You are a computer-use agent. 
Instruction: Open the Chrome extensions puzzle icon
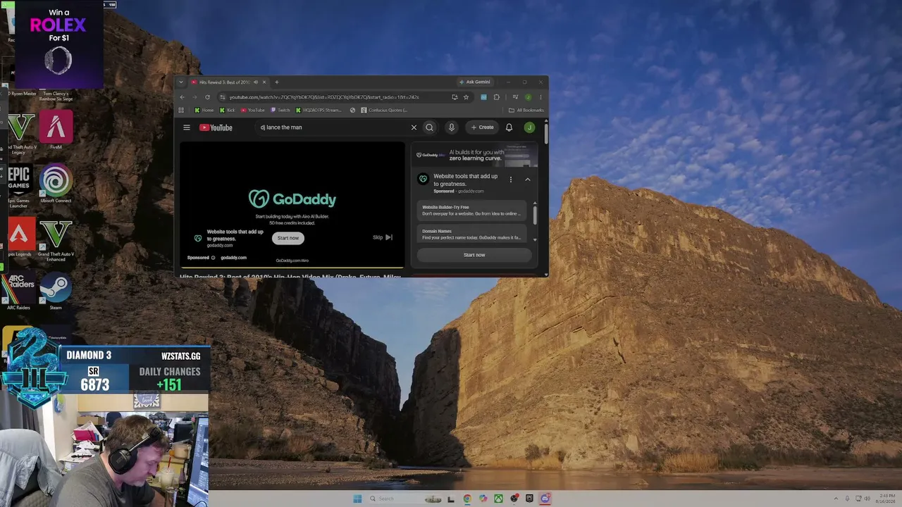[496, 97]
